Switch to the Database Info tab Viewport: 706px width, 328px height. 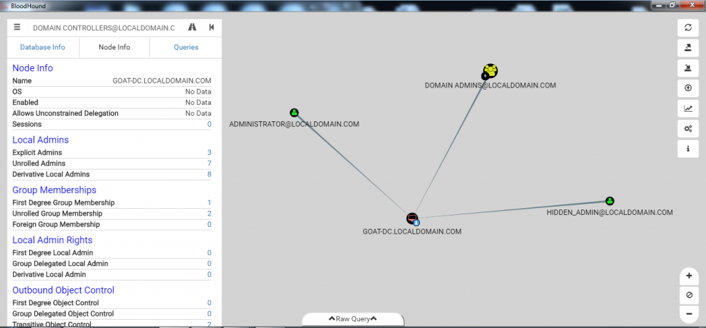click(43, 48)
